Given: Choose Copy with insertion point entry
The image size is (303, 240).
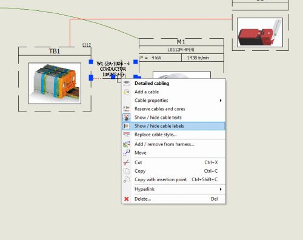Looking at the screenshot, I should pos(173,179).
